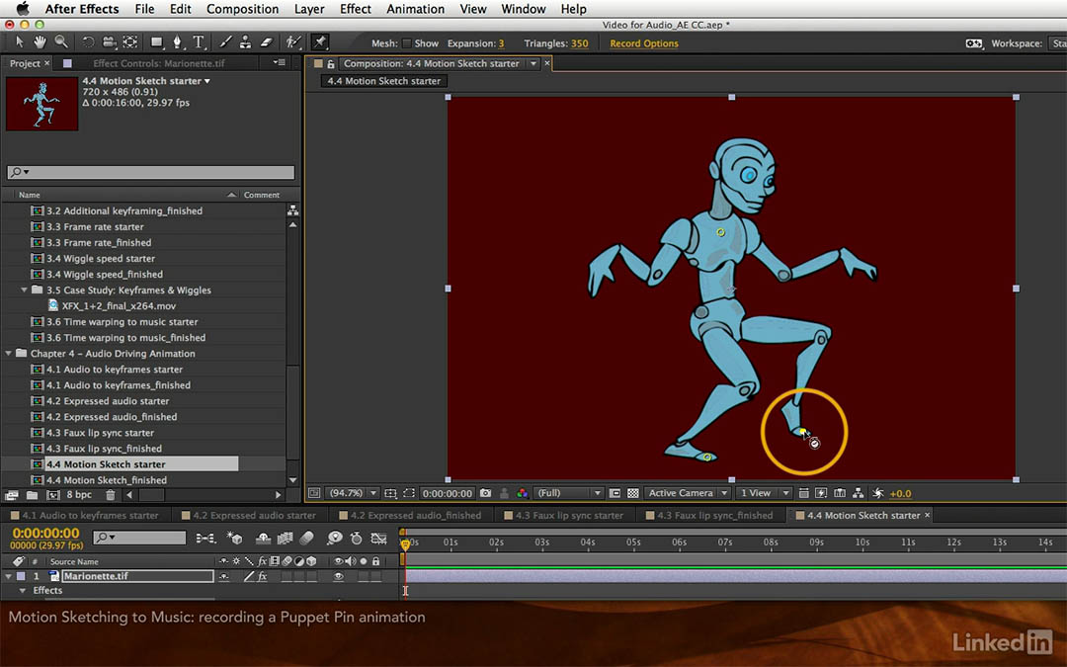Image resolution: width=1067 pixels, height=667 pixels.
Task: Open composition mini-flowchart icon in timeline
Action: pos(205,538)
